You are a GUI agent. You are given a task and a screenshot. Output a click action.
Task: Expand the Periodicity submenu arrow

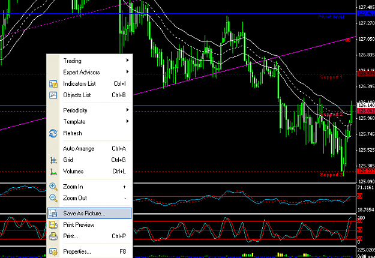pos(127,110)
